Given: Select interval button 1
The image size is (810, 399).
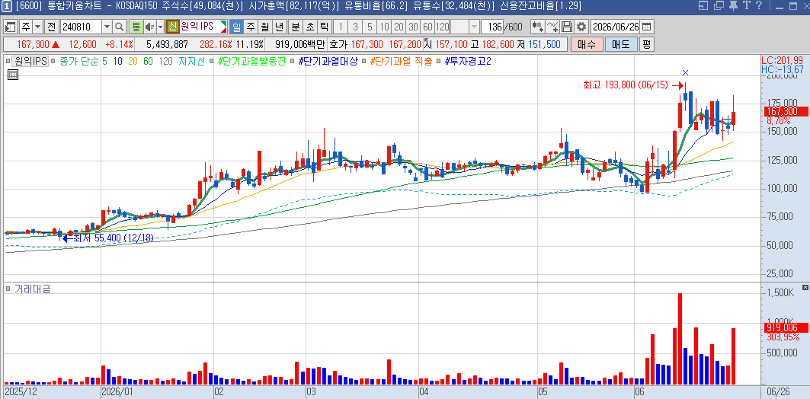Looking at the screenshot, I should [x=341, y=27].
